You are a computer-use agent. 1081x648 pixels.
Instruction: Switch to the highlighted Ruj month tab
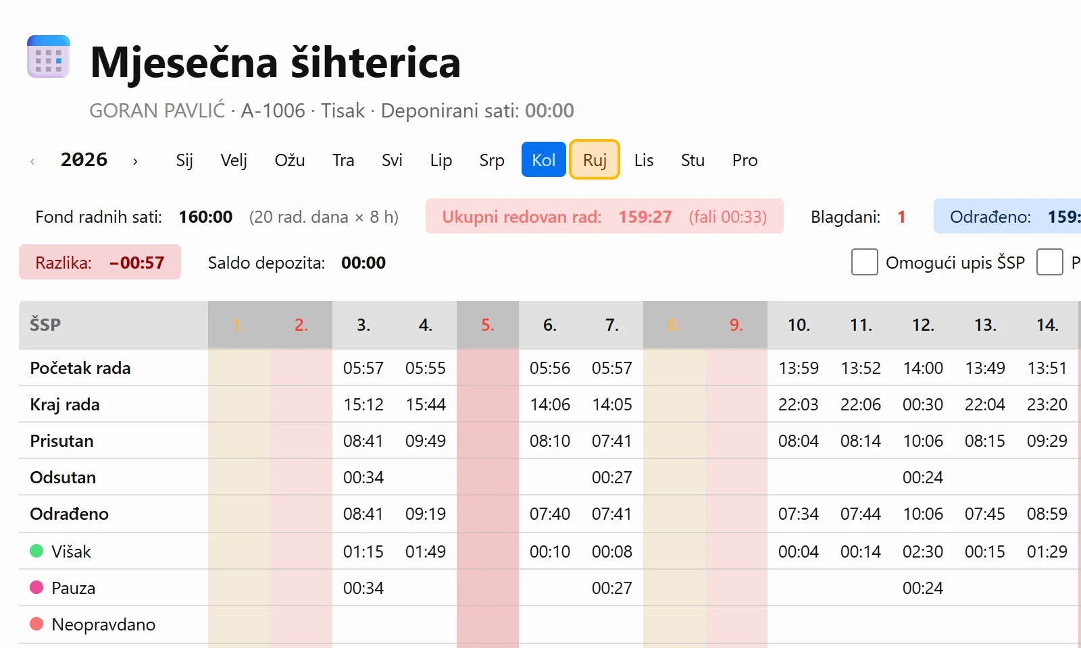[x=595, y=160]
